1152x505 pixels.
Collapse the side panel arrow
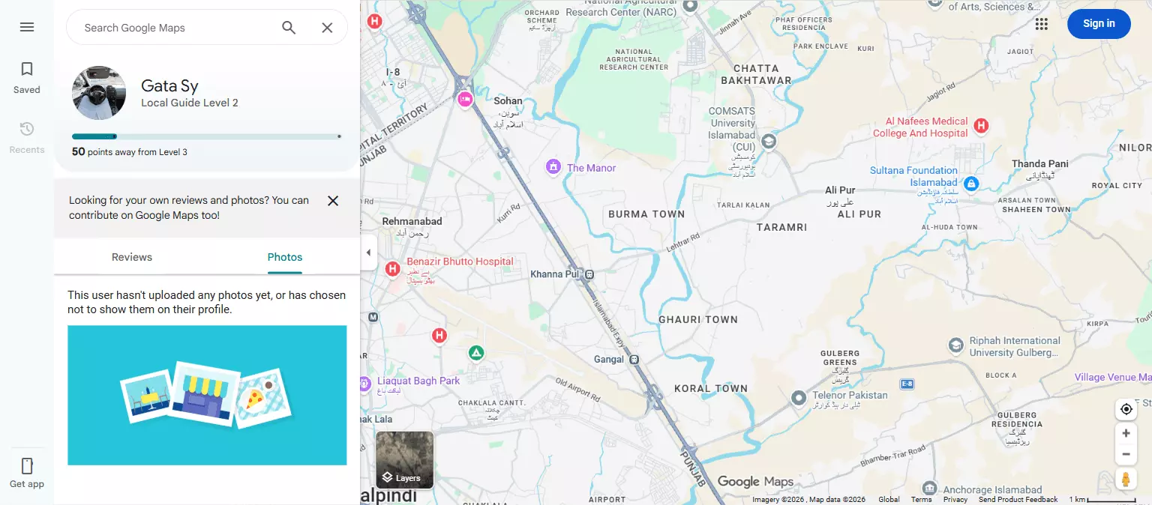coord(368,252)
